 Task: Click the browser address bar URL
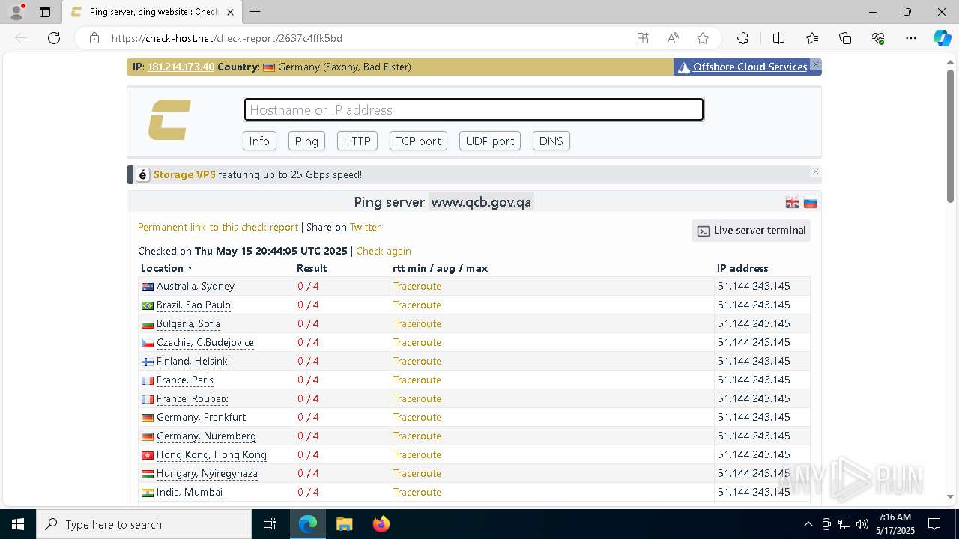pos(226,38)
